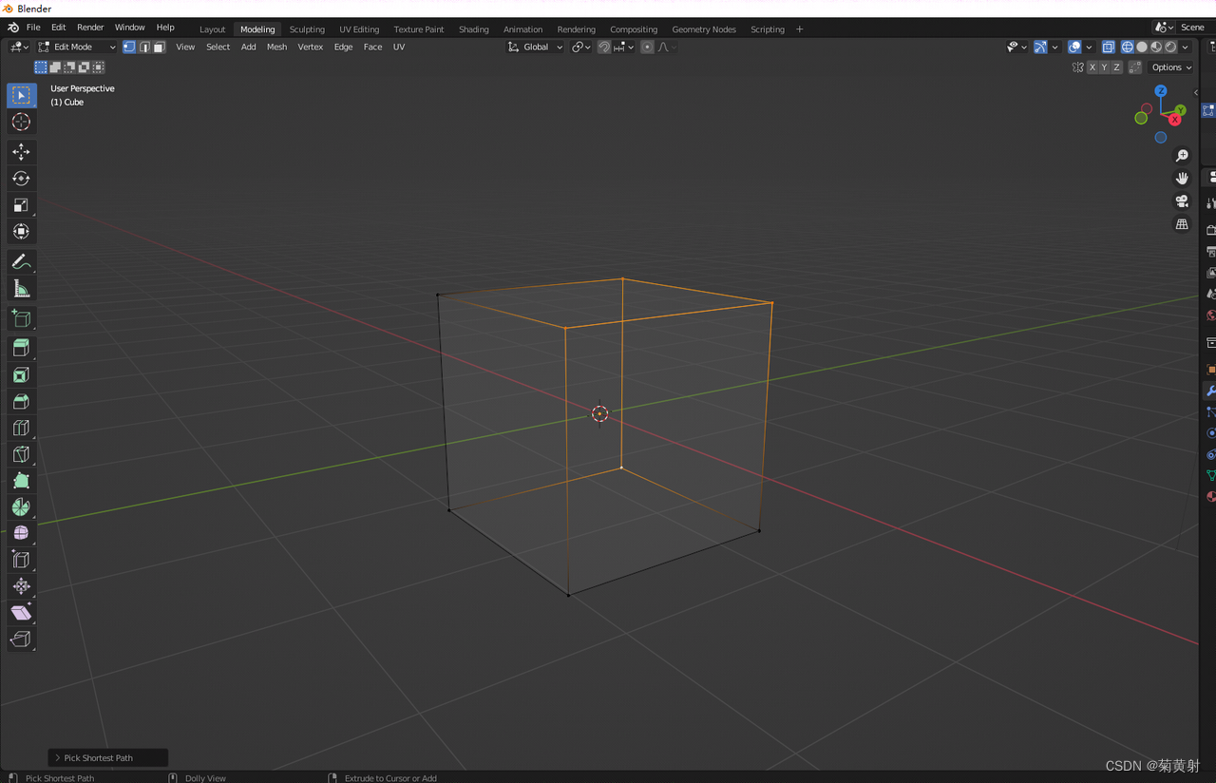1216x783 pixels.
Task: Toggle Auto Merge vertices icon
Action: [1134, 67]
